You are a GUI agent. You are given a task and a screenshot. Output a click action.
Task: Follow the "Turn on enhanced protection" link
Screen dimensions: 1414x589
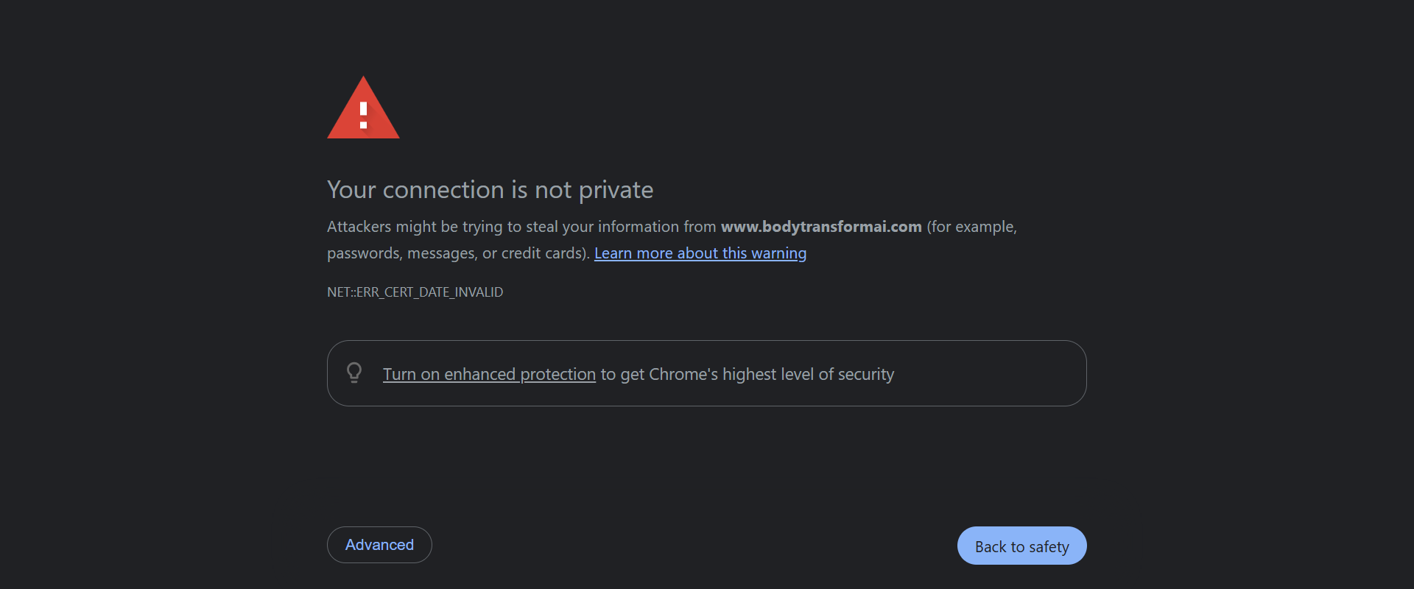(489, 374)
